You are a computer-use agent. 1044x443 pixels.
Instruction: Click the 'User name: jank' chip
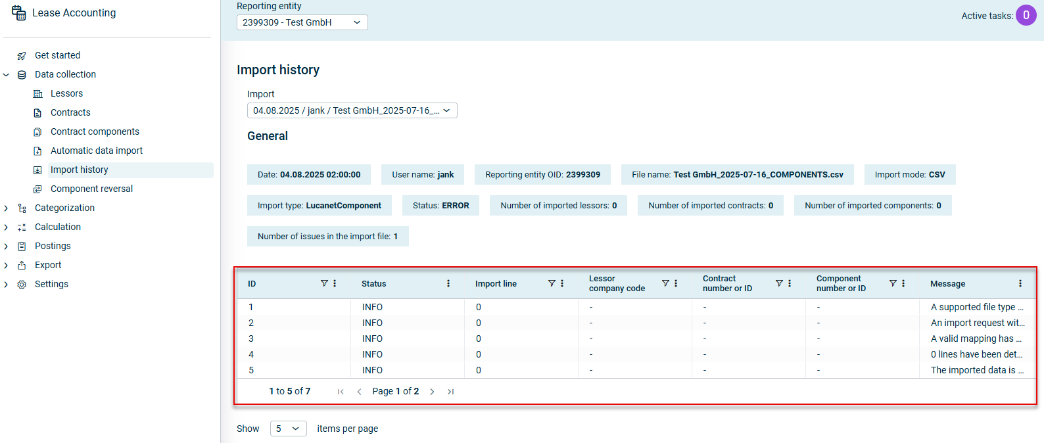pos(423,175)
